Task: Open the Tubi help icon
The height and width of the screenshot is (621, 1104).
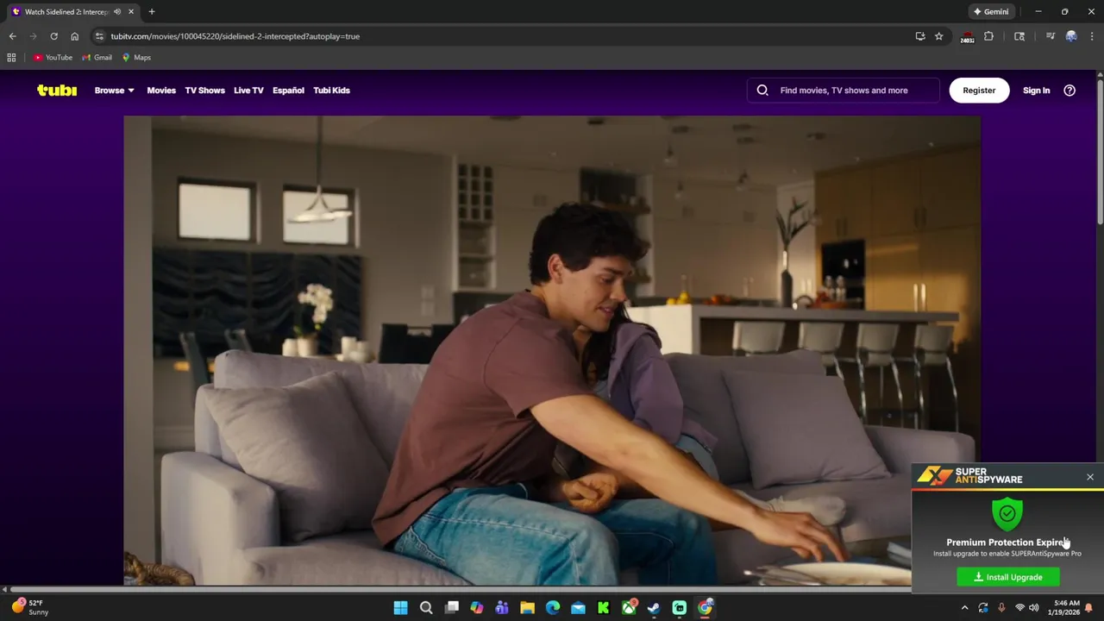Action: point(1069,90)
